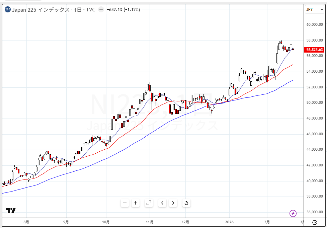This screenshot has height=228, width=327.
Task: Open chart settings hexagon icon
Action: [x=315, y=222]
